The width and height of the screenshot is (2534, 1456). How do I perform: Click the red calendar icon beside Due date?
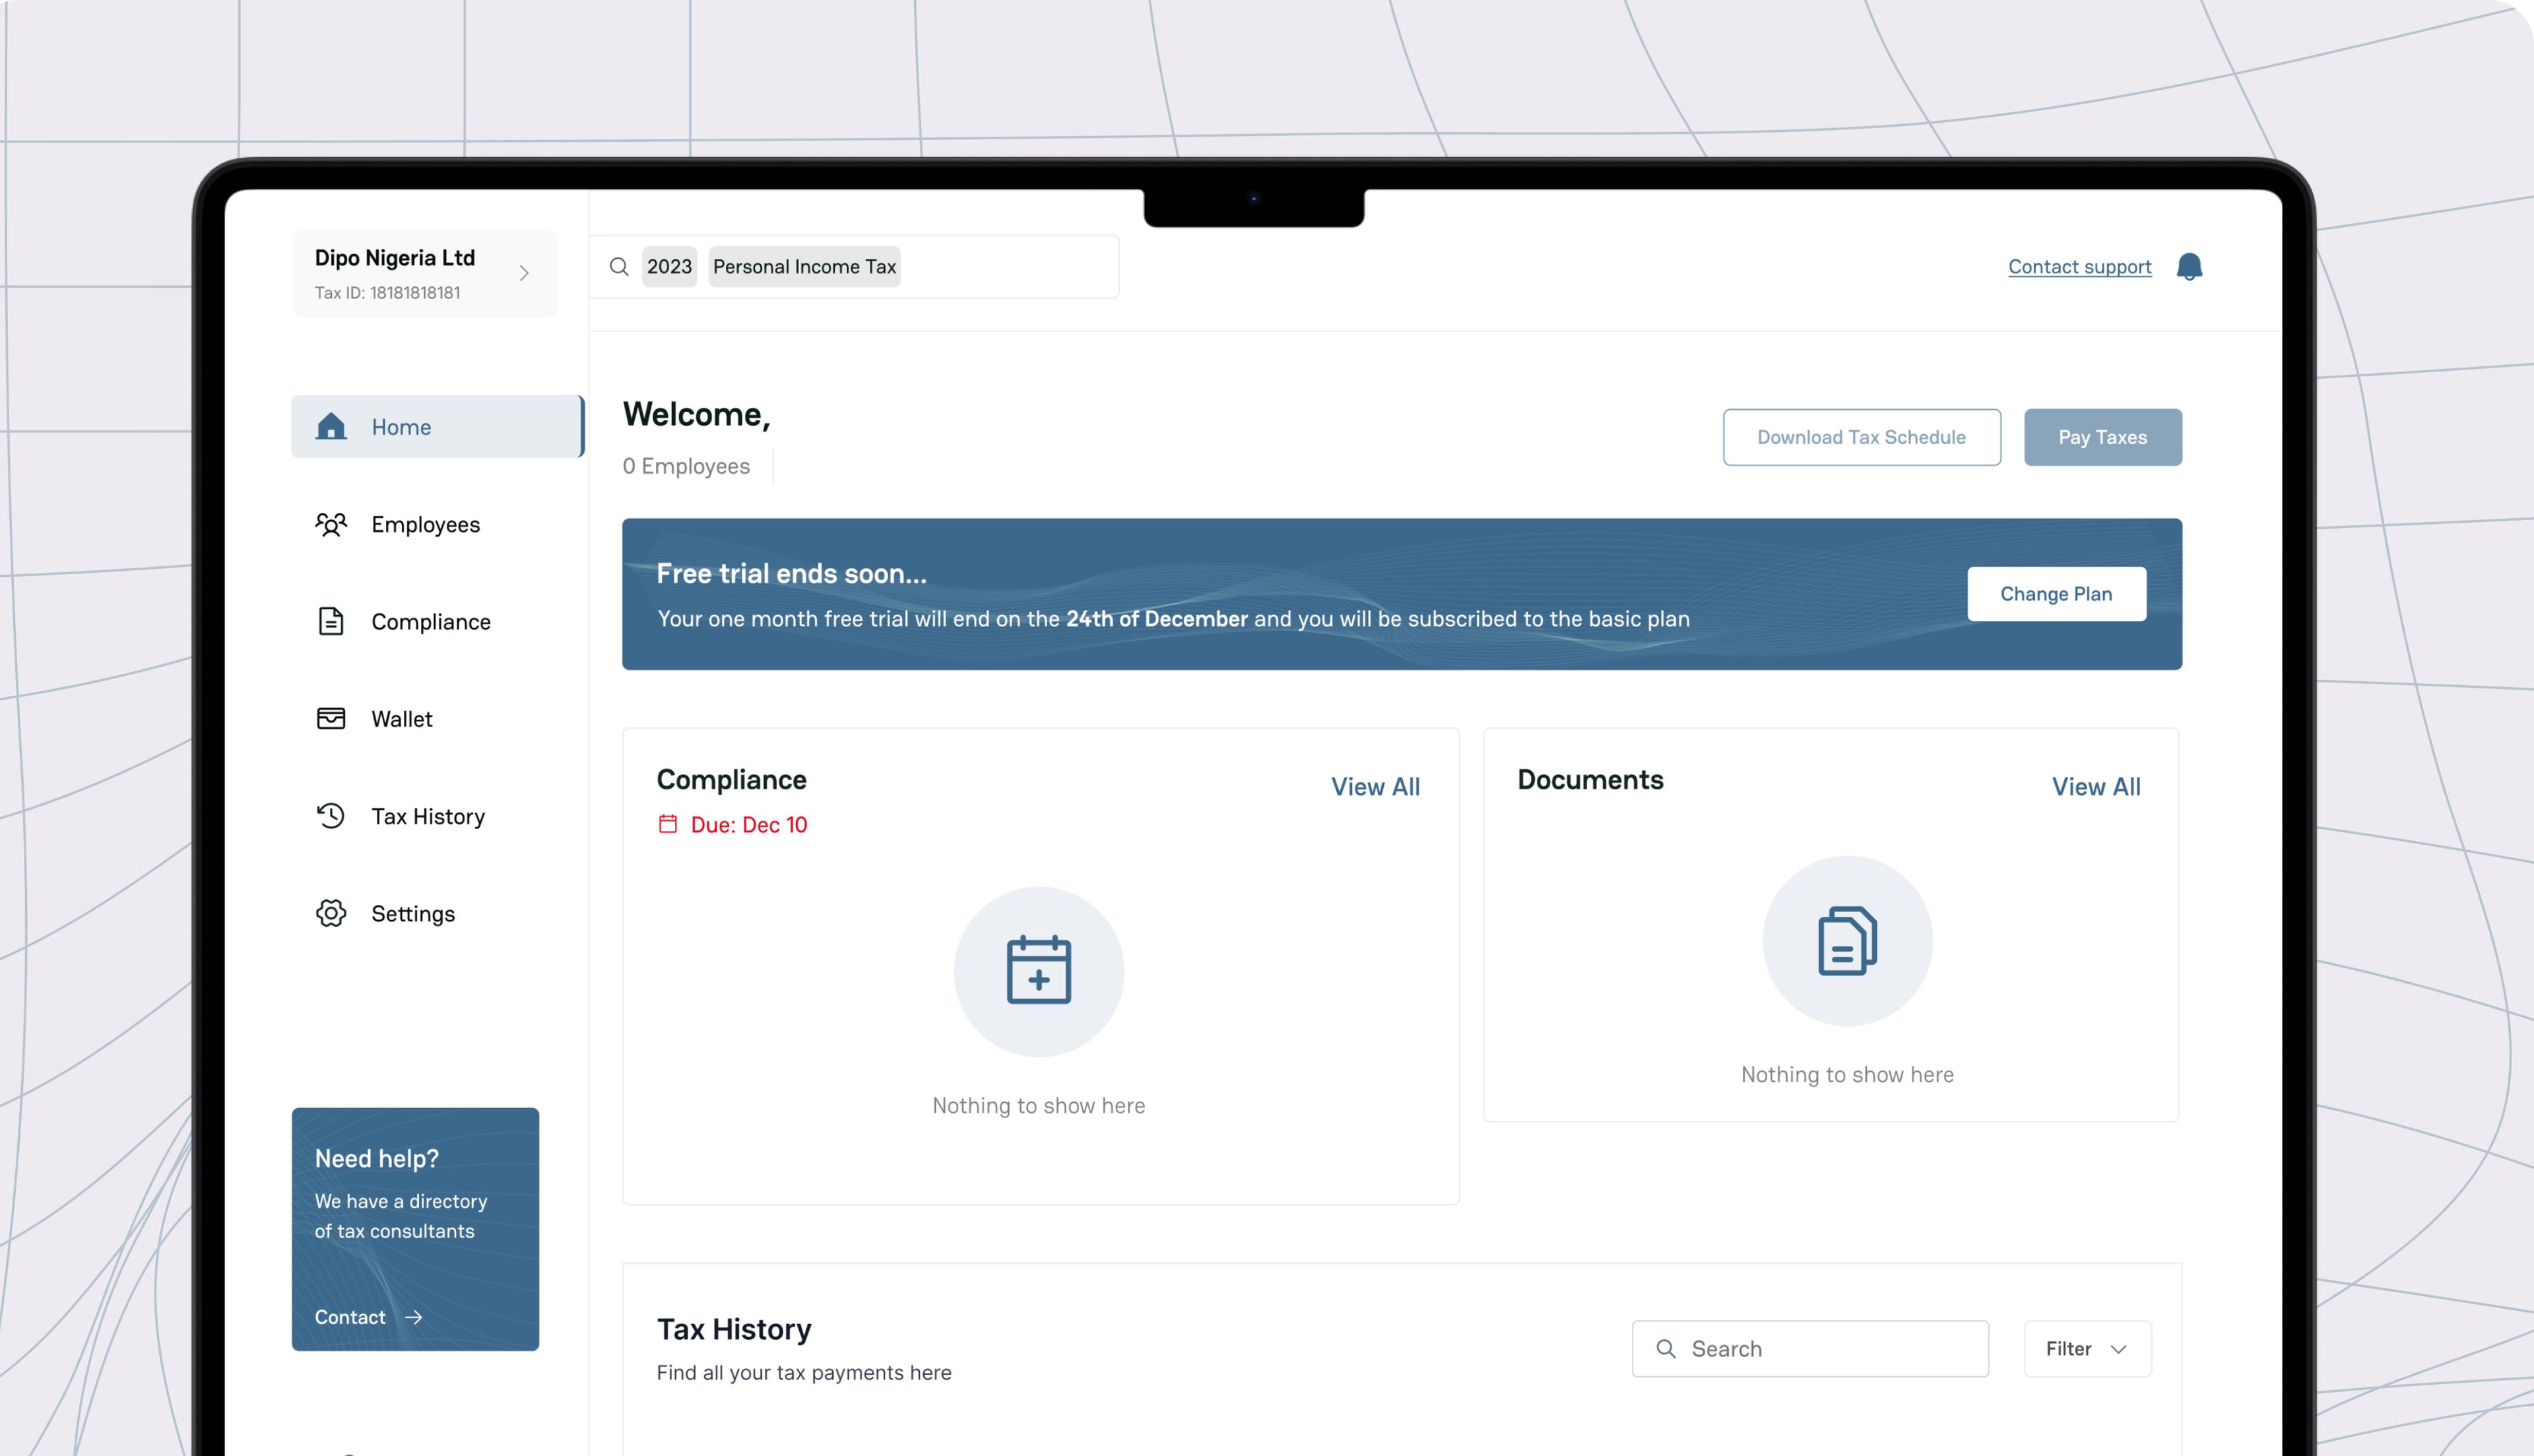[668, 824]
